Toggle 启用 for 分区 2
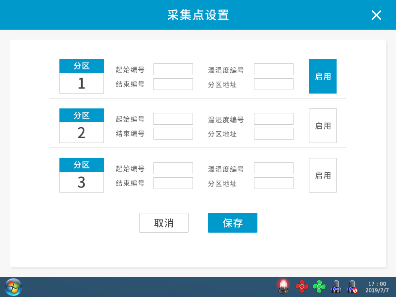Viewport: 396px width, 297px height. point(323,126)
